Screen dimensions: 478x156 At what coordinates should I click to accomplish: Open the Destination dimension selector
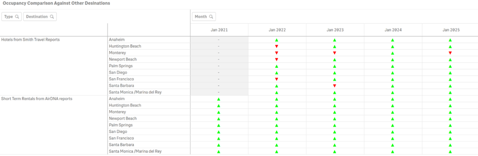pyautogui.click(x=40, y=17)
